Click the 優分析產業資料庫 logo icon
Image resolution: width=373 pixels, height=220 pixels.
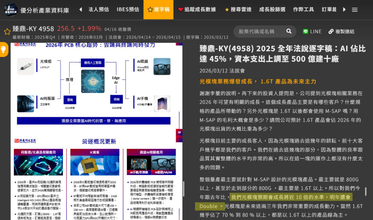tap(10, 9)
